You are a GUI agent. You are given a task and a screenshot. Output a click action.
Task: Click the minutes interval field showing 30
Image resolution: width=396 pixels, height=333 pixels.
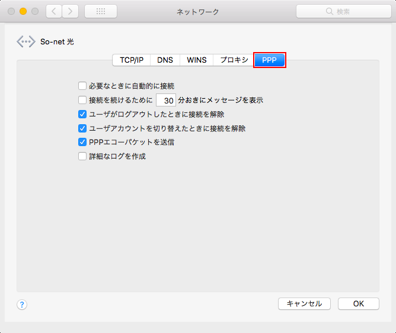[x=166, y=101]
